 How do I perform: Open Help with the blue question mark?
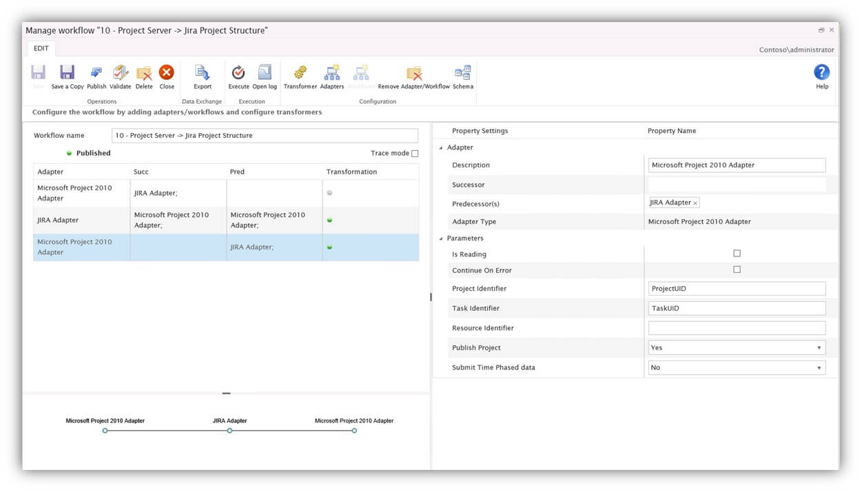tap(821, 72)
